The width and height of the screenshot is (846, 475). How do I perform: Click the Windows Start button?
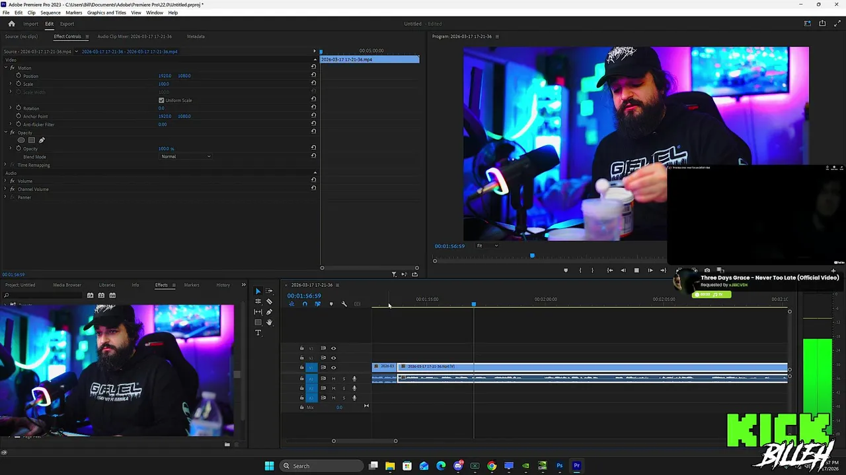pos(269,466)
